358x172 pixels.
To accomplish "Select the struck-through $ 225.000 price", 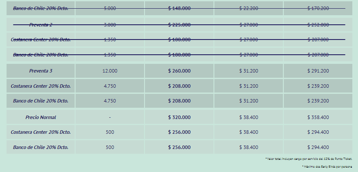I will (179, 25).
